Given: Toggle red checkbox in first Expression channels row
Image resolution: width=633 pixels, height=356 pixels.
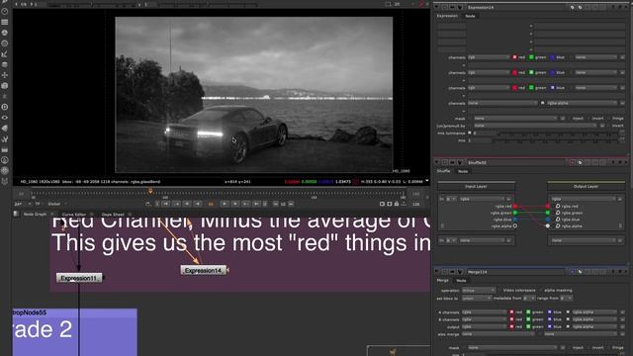Looking at the screenshot, I should (514, 57).
